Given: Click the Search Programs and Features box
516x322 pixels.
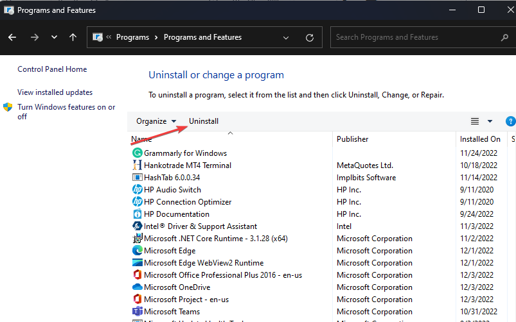Looking at the screenshot, I should (x=421, y=37).
